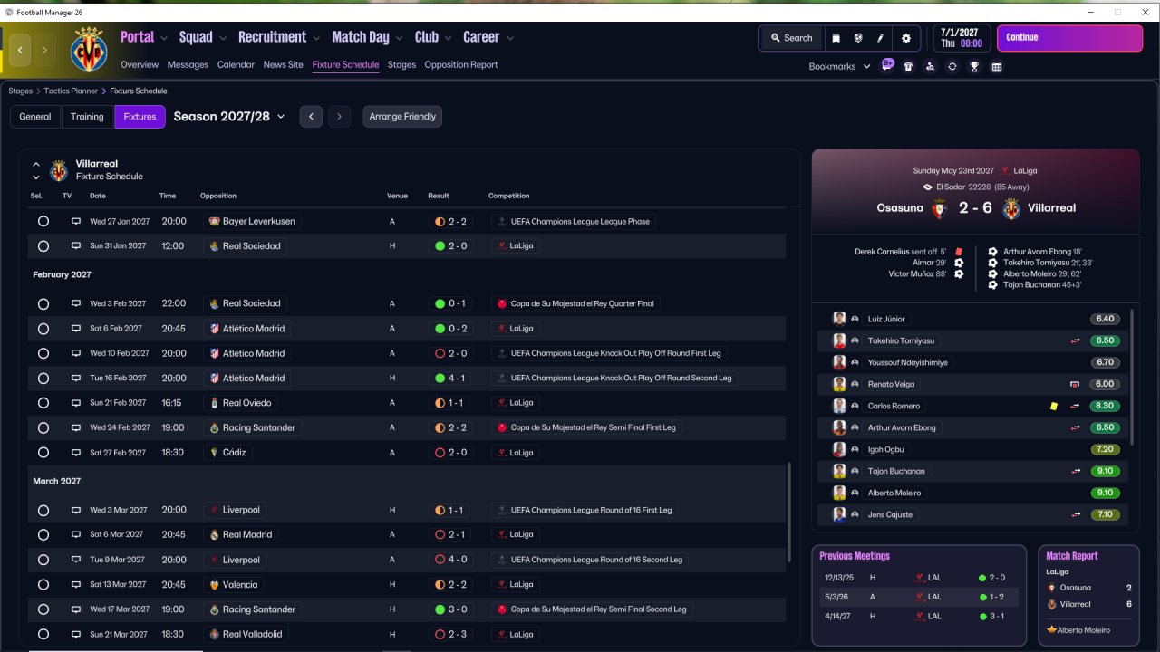Open the Bookmarks dropdown
1160x652 pixels.
[839, 66]
